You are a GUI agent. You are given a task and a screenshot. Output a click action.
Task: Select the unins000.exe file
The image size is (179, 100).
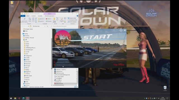tap(58, 80)
